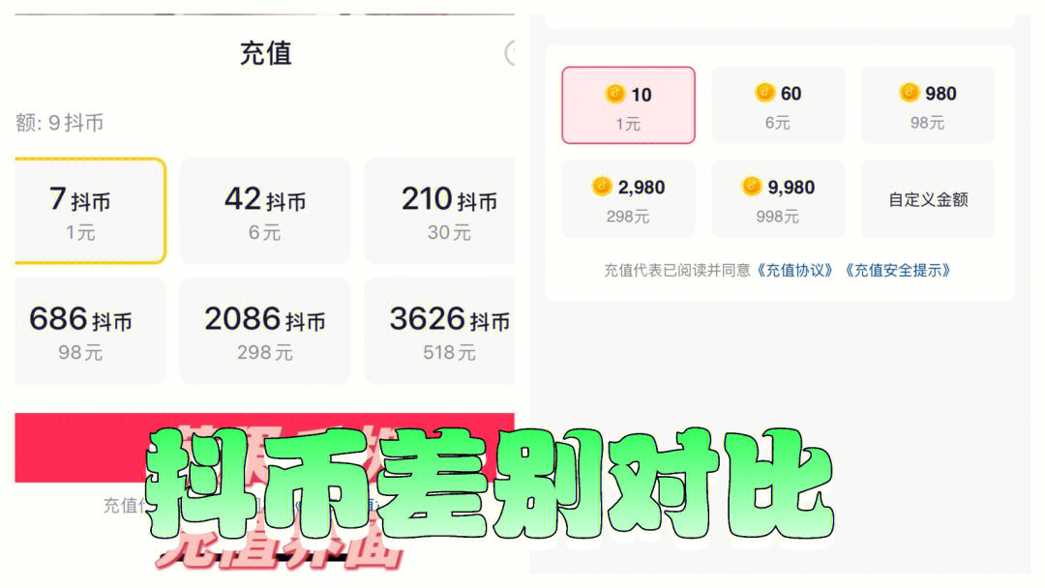Select the 3626 抖币 518元 package
1045x588 pixels.
point(439,331)
